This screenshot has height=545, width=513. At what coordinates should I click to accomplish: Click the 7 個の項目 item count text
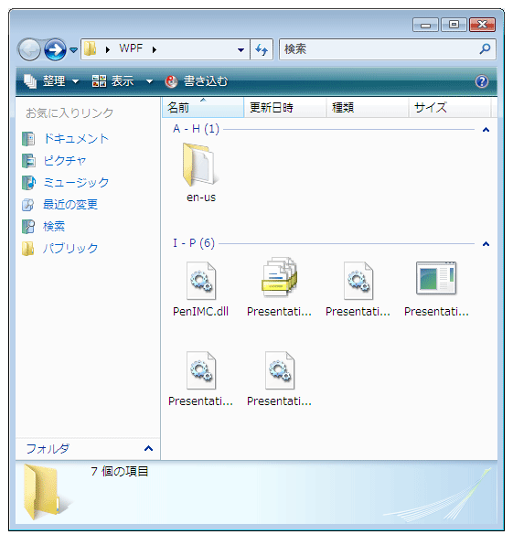pyautogui.click(x=120, y=471)
